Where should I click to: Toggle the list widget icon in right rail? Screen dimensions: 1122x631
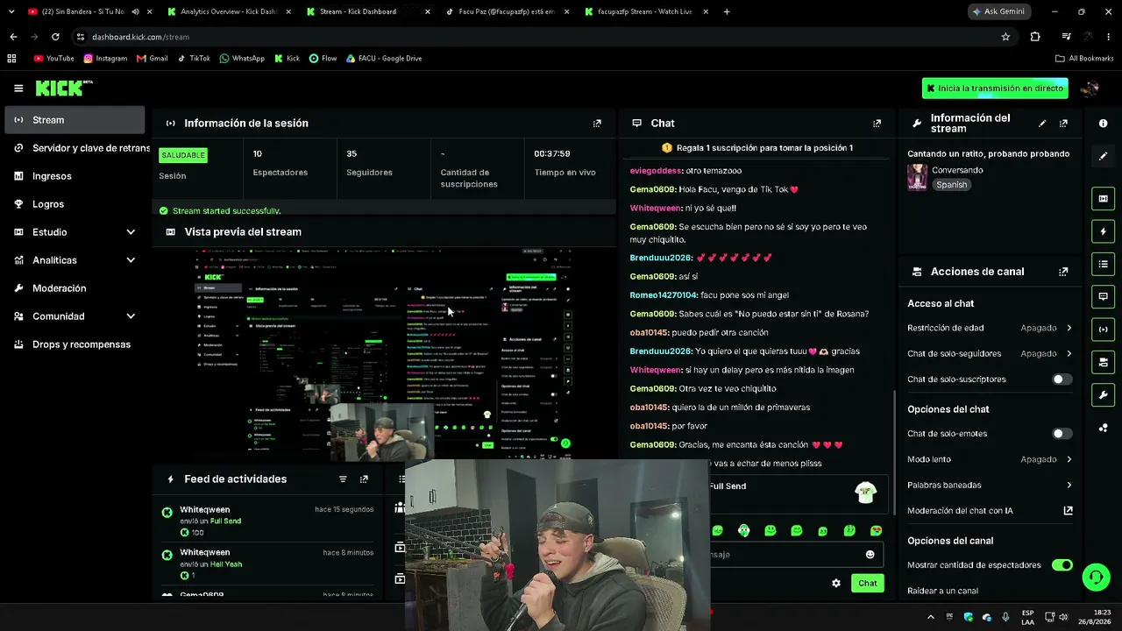click(1103, 264)
